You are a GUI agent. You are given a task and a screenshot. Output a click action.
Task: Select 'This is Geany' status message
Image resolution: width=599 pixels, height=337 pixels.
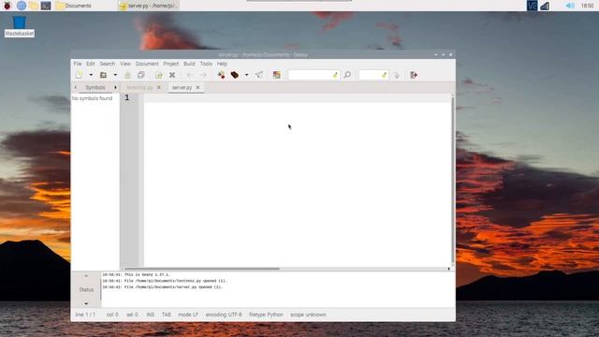137,274
